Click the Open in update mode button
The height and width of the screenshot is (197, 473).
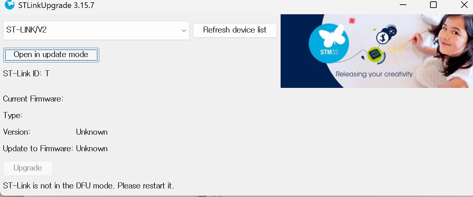[x=51, y=55]
